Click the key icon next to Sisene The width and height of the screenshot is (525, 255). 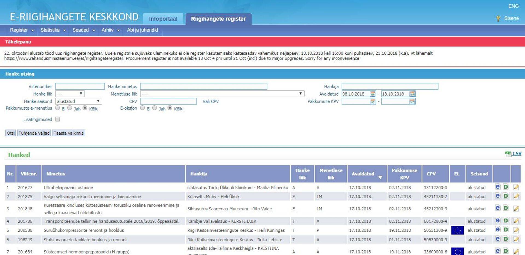pyautogui.click(x=498, y=18)
